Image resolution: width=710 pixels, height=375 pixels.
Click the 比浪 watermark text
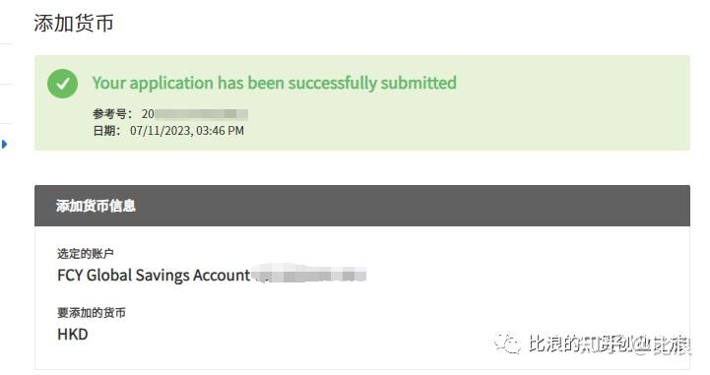[609, 344]
